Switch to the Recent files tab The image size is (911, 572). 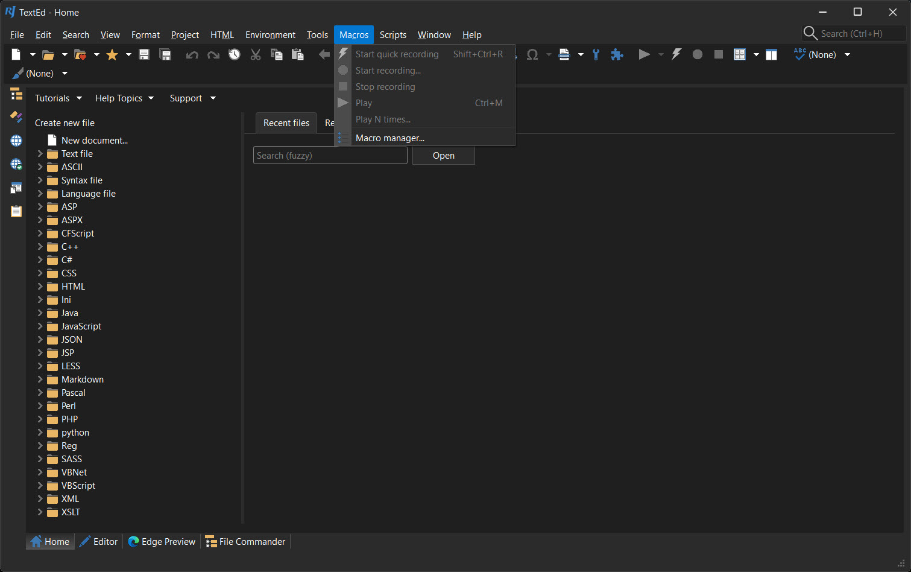click(286, 122)
